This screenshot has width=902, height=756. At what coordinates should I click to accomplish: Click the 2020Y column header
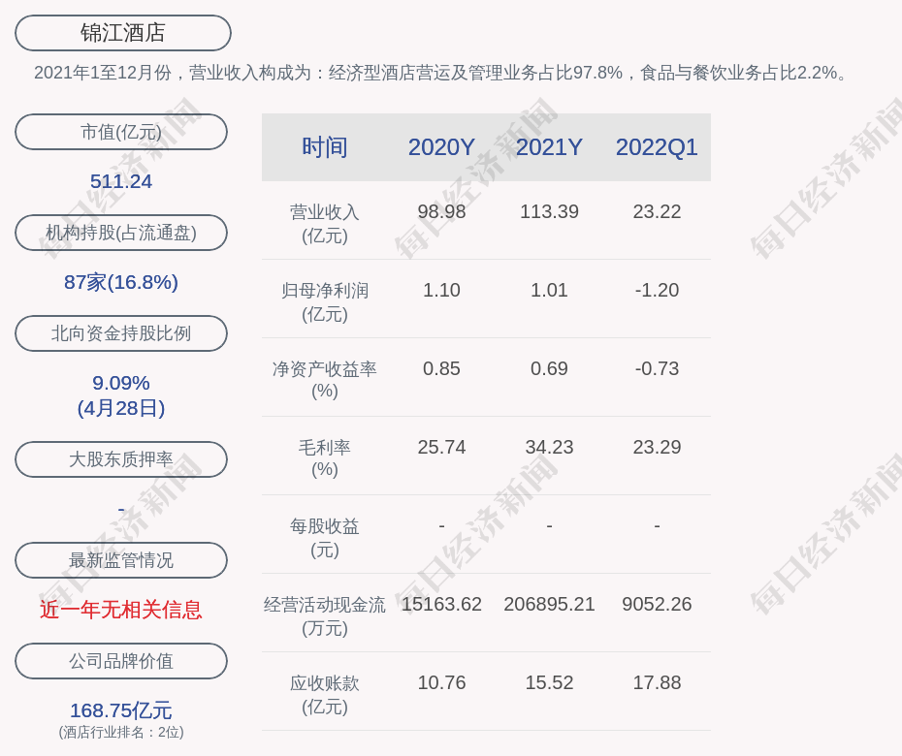coord(442,147)
